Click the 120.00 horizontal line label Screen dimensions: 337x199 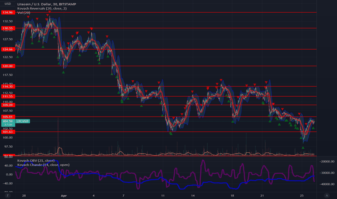(8, 66)
